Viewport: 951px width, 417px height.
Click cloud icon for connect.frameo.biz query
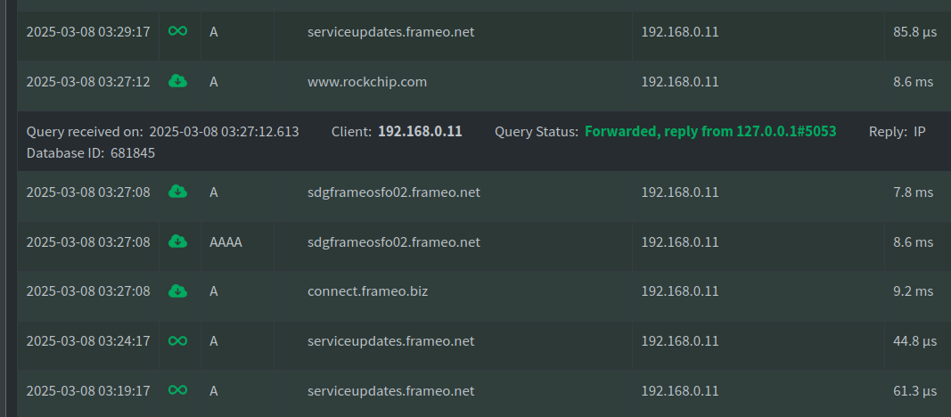pos(177,291)
